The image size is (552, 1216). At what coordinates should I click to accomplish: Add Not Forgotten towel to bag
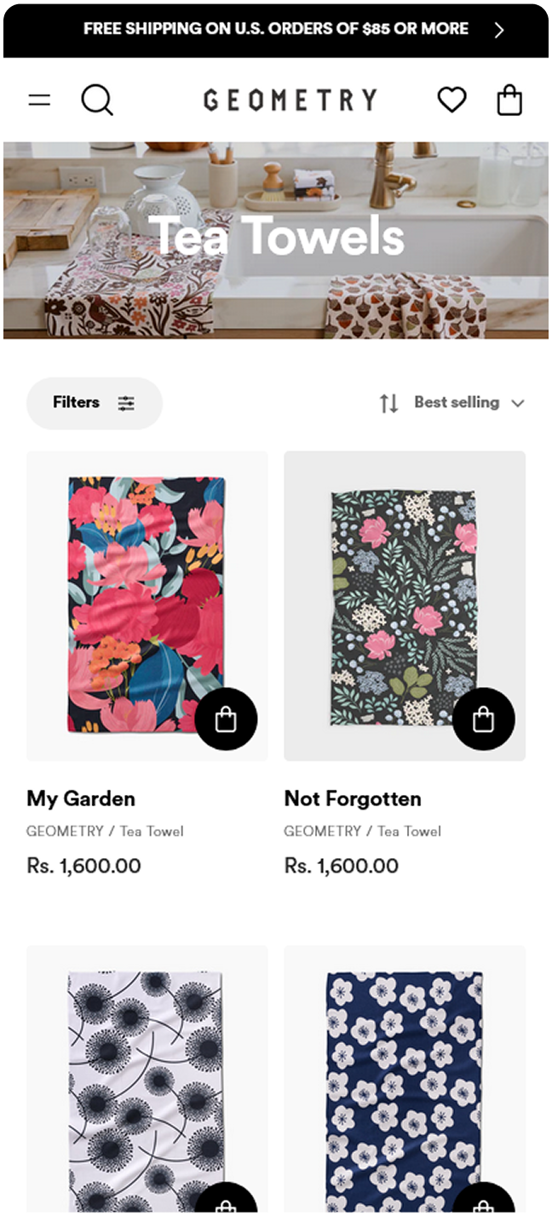pos(483,719)
